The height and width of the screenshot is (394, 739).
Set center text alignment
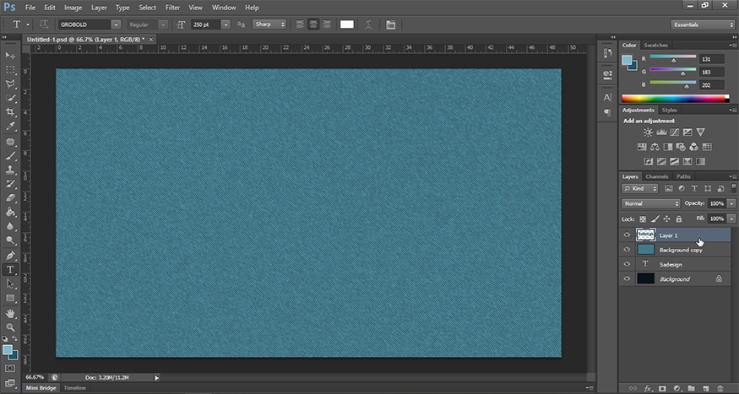[313, 24]
